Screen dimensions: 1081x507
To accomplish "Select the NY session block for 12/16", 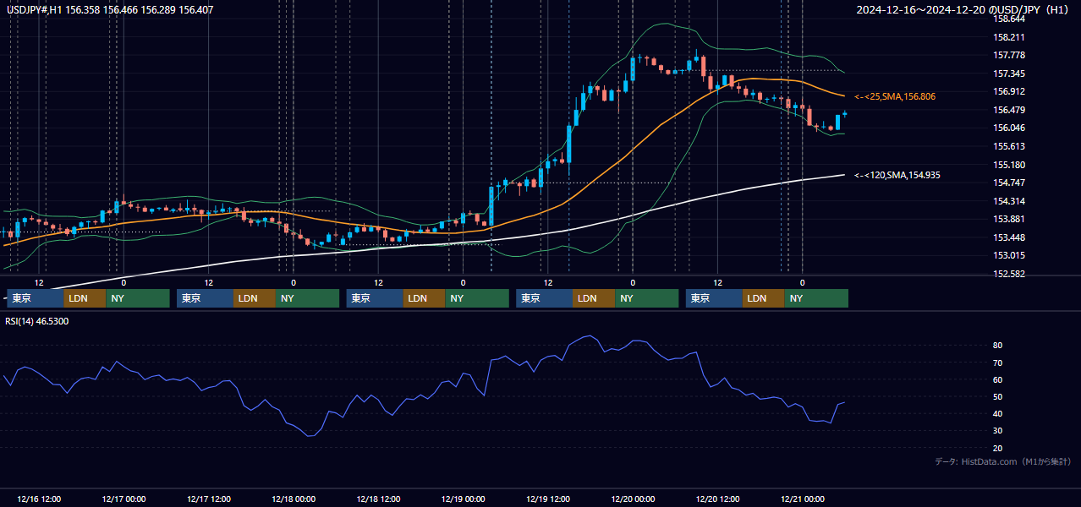I will click(138, 298).
